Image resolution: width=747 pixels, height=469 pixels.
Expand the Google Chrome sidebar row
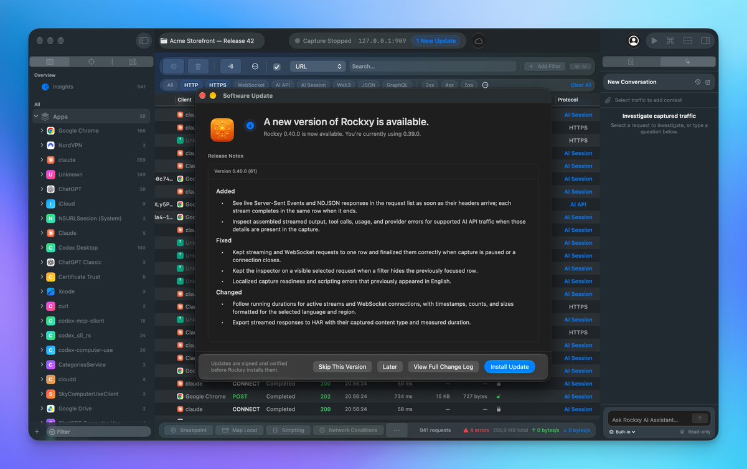point(42,131)
